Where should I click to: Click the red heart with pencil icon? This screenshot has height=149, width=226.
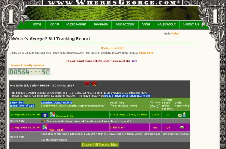click(x=94, y=84)
